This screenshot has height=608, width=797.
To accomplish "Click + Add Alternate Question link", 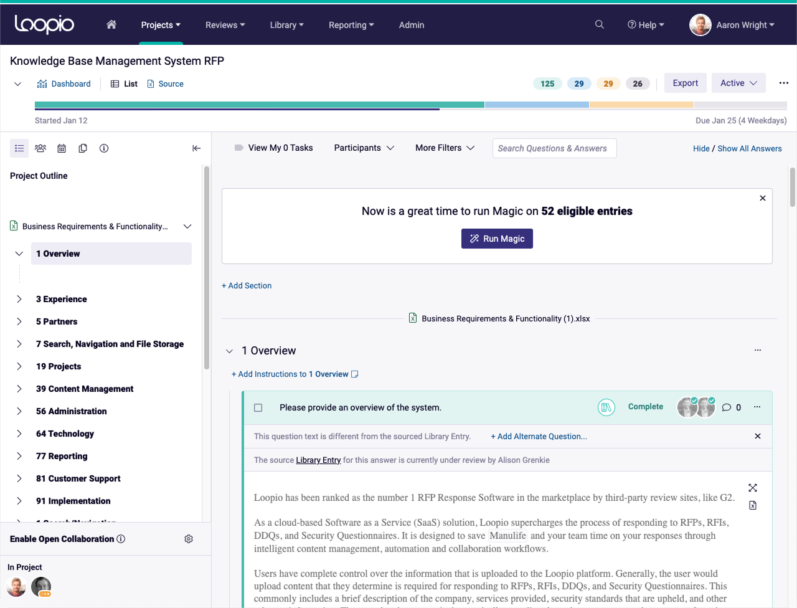I will [x=539, y=436].
